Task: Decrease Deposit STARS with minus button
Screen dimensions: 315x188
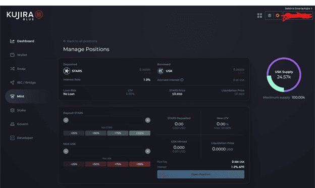Action: pyautogui.click(x=66, y=120)
